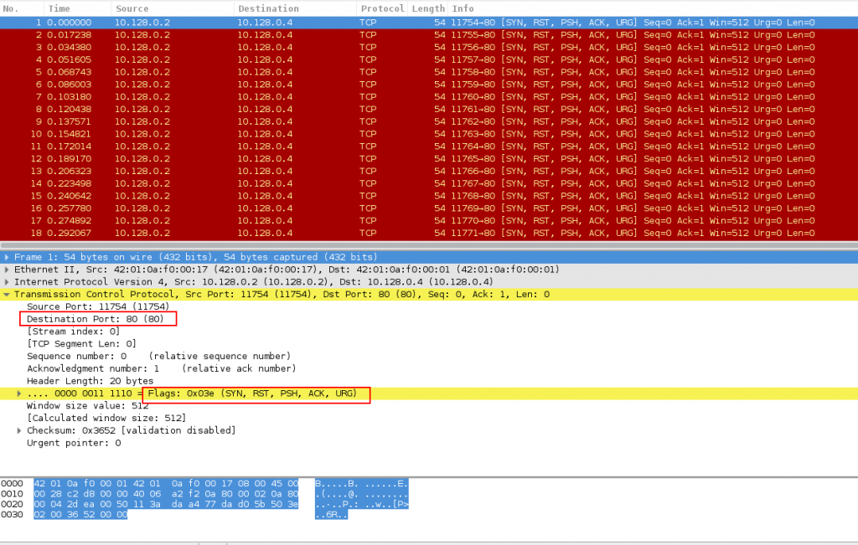Expand the Ethernet II protocol node
Viewport: 858px width, 545px height.
pos(7,270)
